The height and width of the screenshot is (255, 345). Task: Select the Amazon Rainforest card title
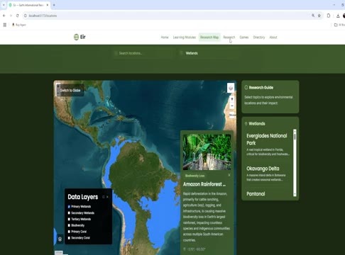pyautogui.click(x=204, y=184)
